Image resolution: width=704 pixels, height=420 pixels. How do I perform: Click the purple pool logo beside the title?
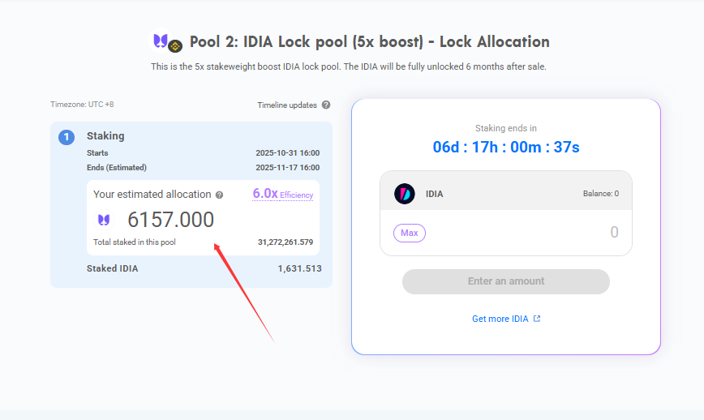pos(161,40)
